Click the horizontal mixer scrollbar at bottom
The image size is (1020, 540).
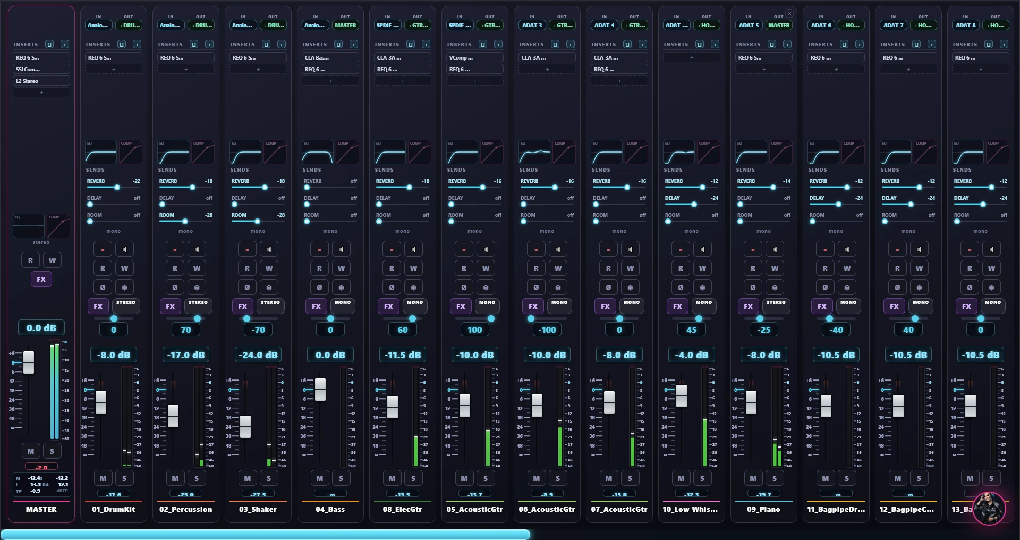(266, 535)
